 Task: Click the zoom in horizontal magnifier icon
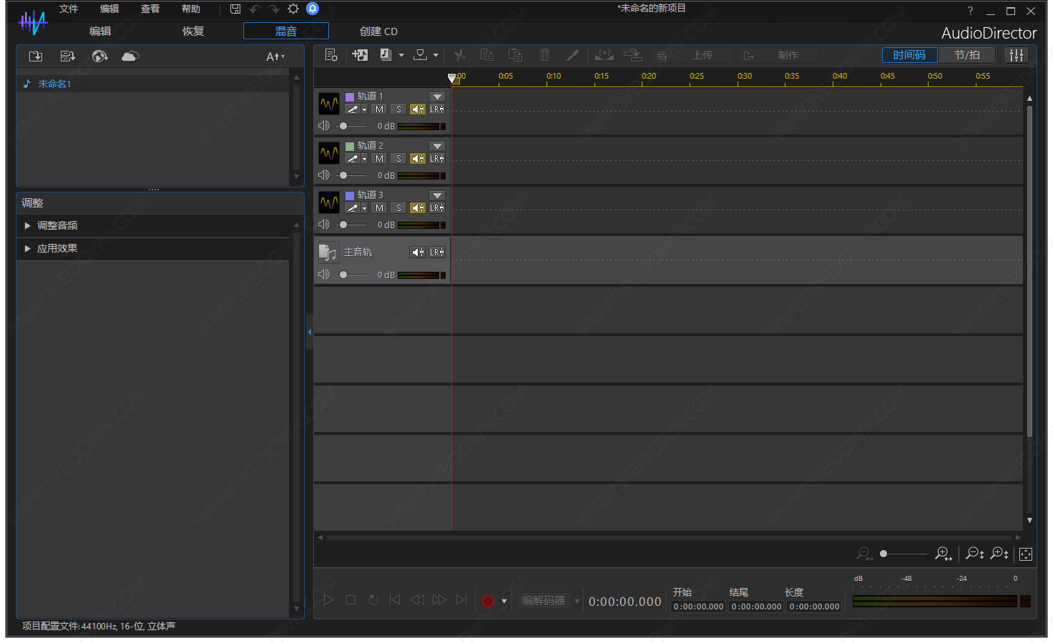tap(944, 554)
